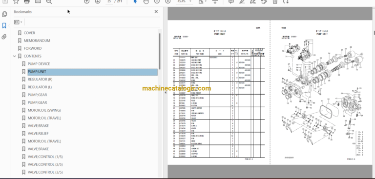Click the bookmark icon beside VALVE;CONTROL (1/5)
Image resolution: width=375 pixels, height=179 pixels.
23,157
